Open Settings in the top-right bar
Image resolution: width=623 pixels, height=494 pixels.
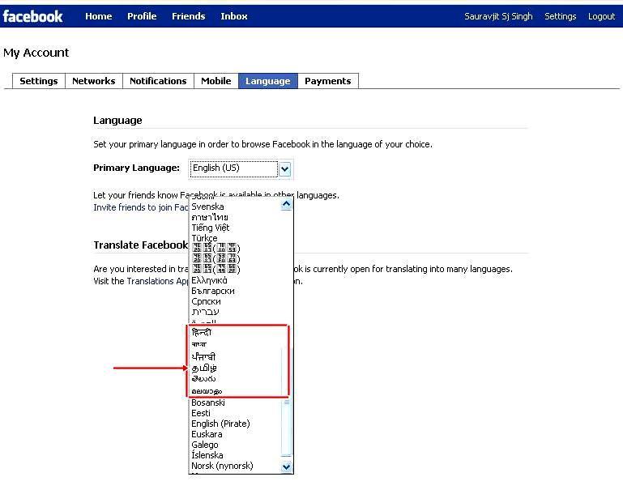click(x=561, y=16)
